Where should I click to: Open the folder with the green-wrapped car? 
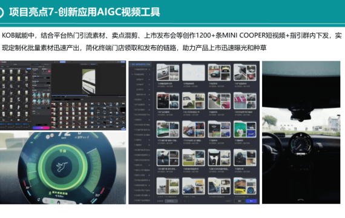point(168,129)
